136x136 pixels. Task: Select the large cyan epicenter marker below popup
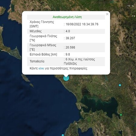point(66,78)
